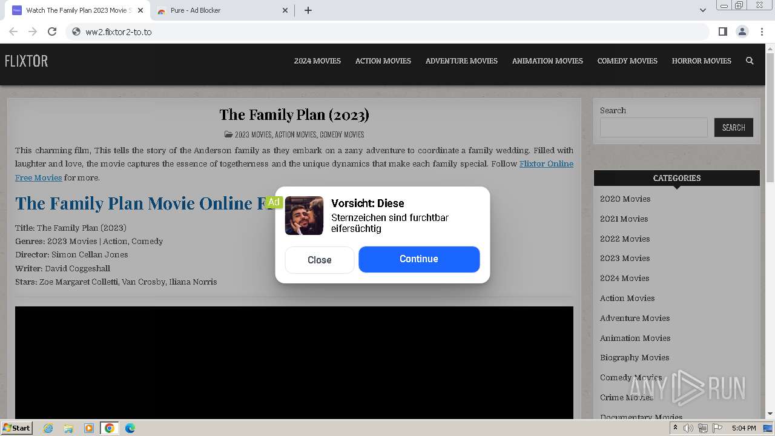
Task: Reload the page with refresh icon
Action: 52,31
